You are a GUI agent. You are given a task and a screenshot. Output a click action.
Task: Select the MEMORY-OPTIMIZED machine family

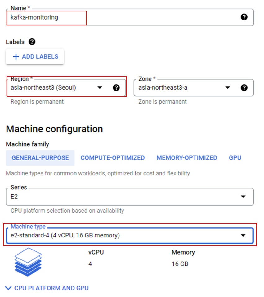tap(187, 158)
